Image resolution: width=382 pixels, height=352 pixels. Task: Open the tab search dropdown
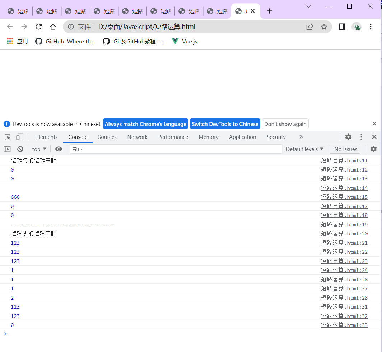pos(308,6)
